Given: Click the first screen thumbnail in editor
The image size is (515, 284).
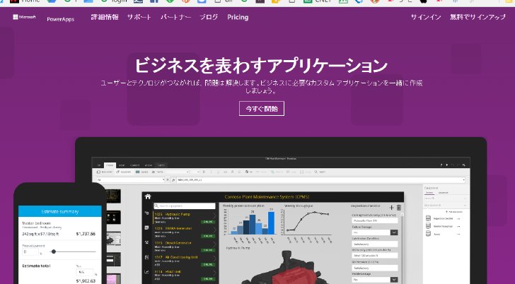Looking at the screenshot, I should click(114, 196).
